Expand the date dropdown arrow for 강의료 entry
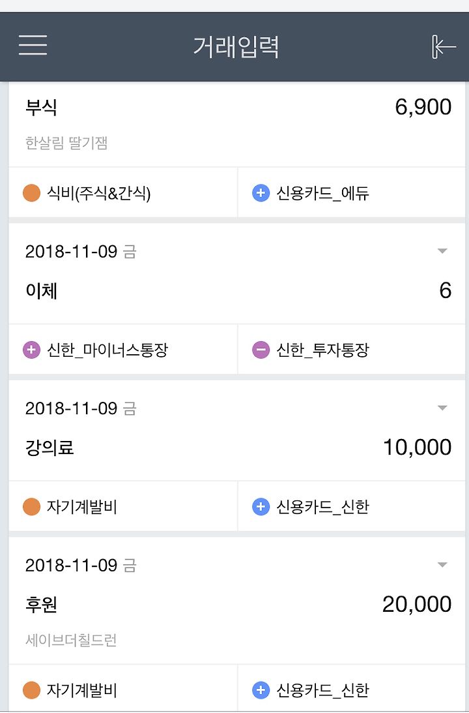The image size is (469, 713). point(442,408)
